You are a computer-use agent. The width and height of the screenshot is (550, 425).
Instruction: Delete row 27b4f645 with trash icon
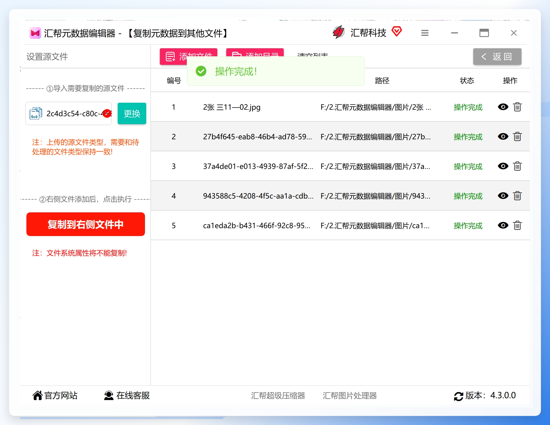click(x=517, y=137)
